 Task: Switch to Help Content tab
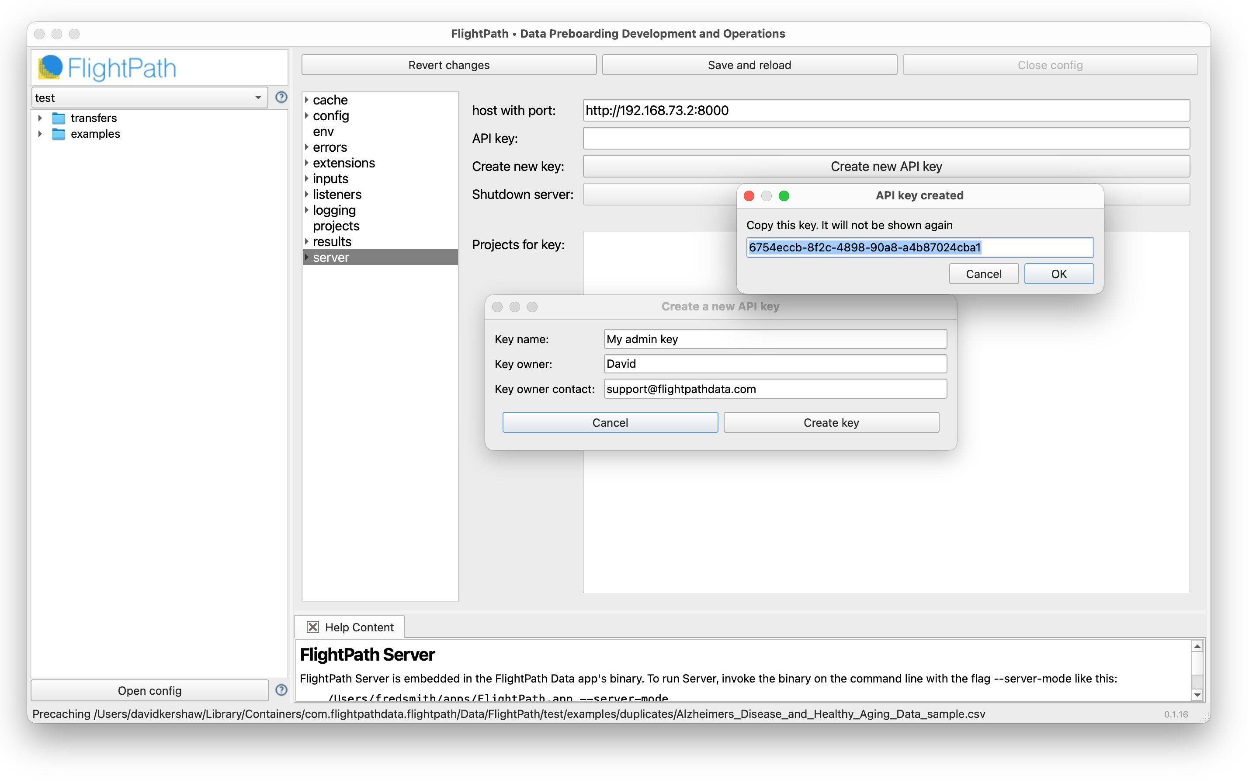pos(359,627)
